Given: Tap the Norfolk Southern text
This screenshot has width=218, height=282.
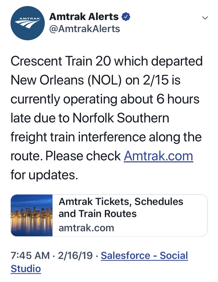Looking at the screenshot, I should 121,118.
